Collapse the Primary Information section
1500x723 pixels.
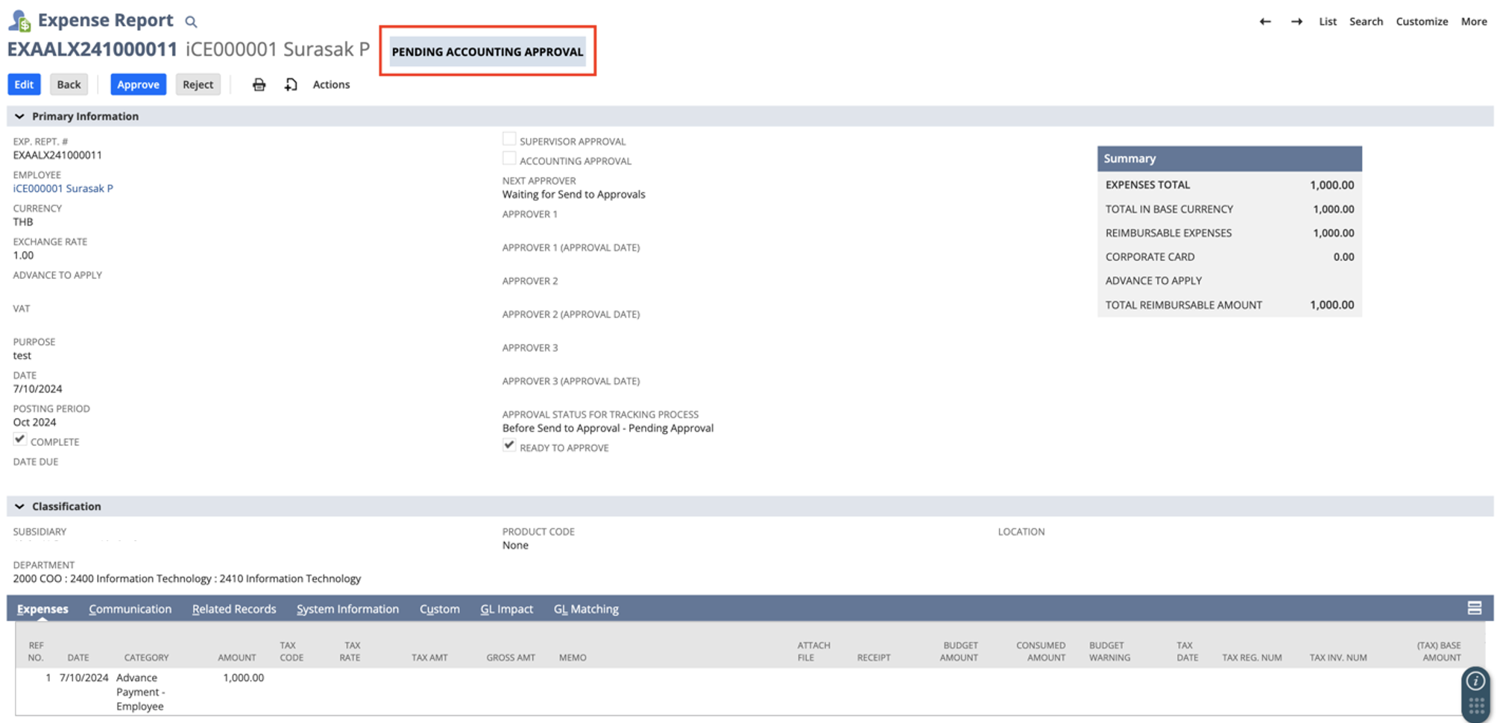tap(19, 116)
